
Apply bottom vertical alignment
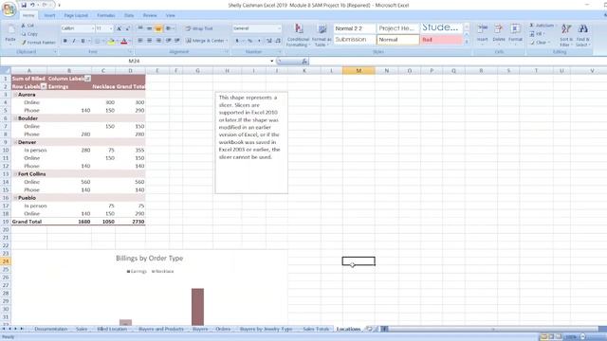pos(158,28)
